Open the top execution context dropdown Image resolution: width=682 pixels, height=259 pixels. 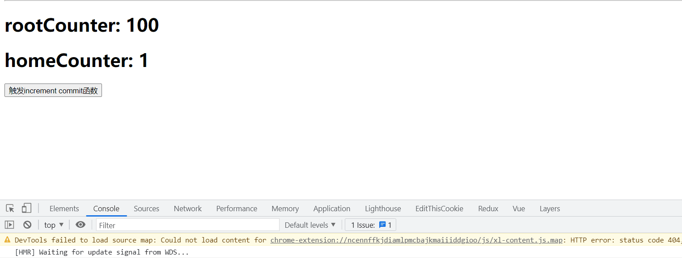pos(53,225)
